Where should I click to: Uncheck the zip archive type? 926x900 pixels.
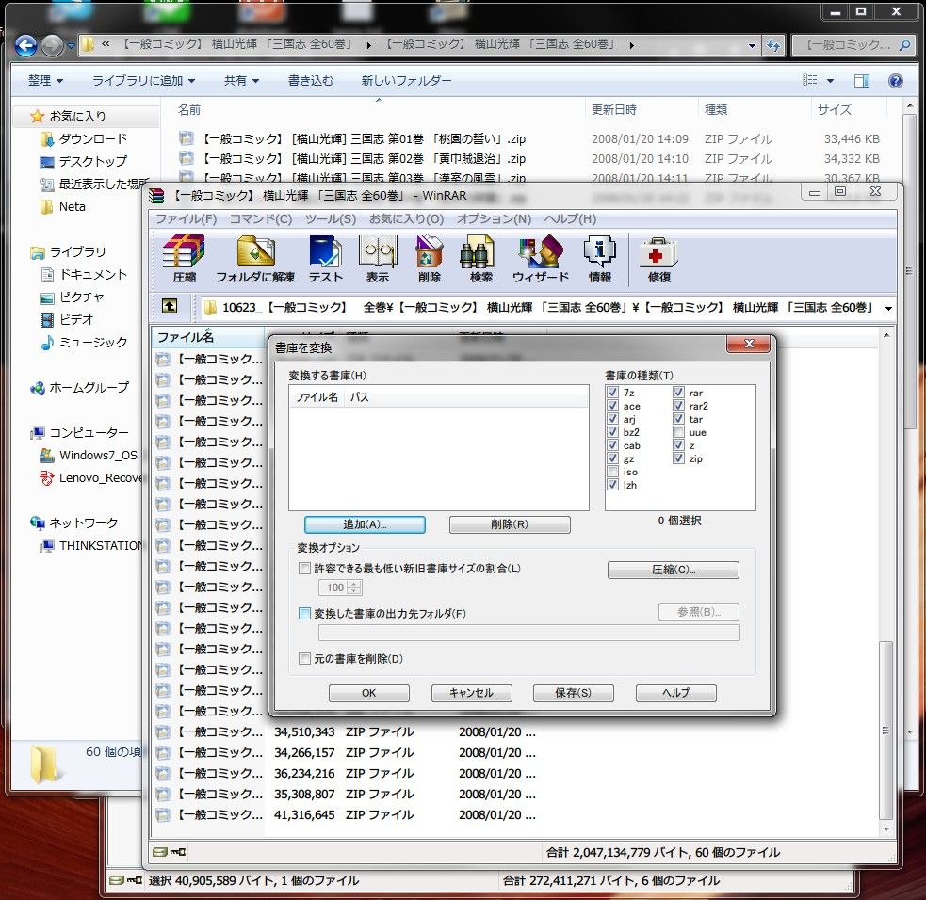[x=678, y=458]
